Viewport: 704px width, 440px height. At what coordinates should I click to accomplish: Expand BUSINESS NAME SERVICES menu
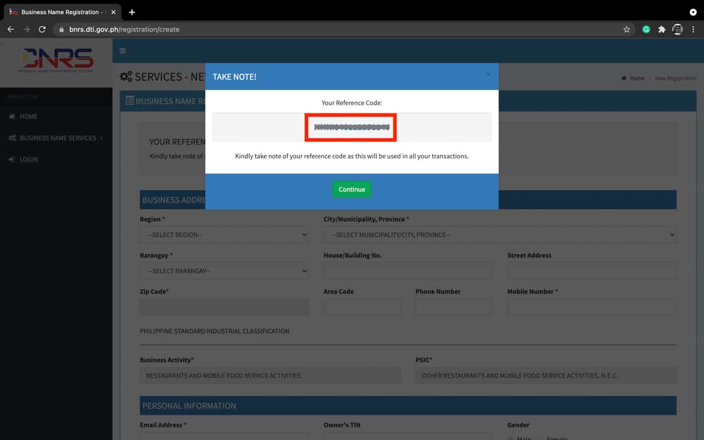[56, 138]
